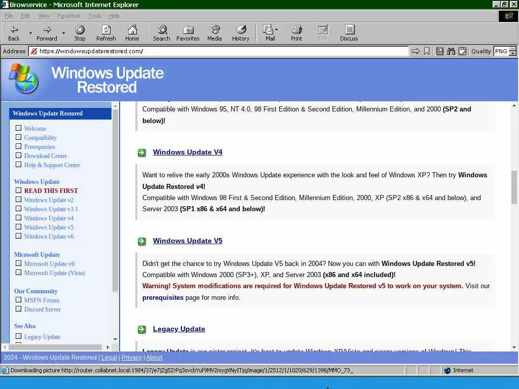Screen dimensions: 519x389
Task: Open the bookmarks book icon
Action: tap(439, 51)
